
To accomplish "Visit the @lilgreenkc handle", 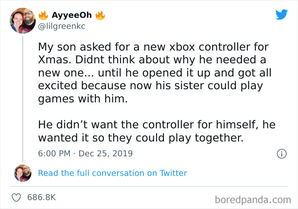I will click(x=61, y=26).
